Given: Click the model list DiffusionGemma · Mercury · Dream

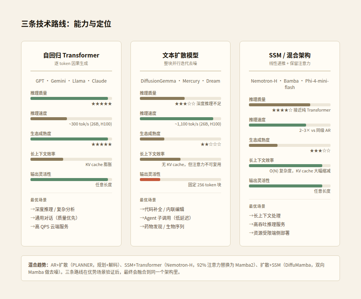Looking at the screenshot, I should pyautogui.click(x=180, y=81).
